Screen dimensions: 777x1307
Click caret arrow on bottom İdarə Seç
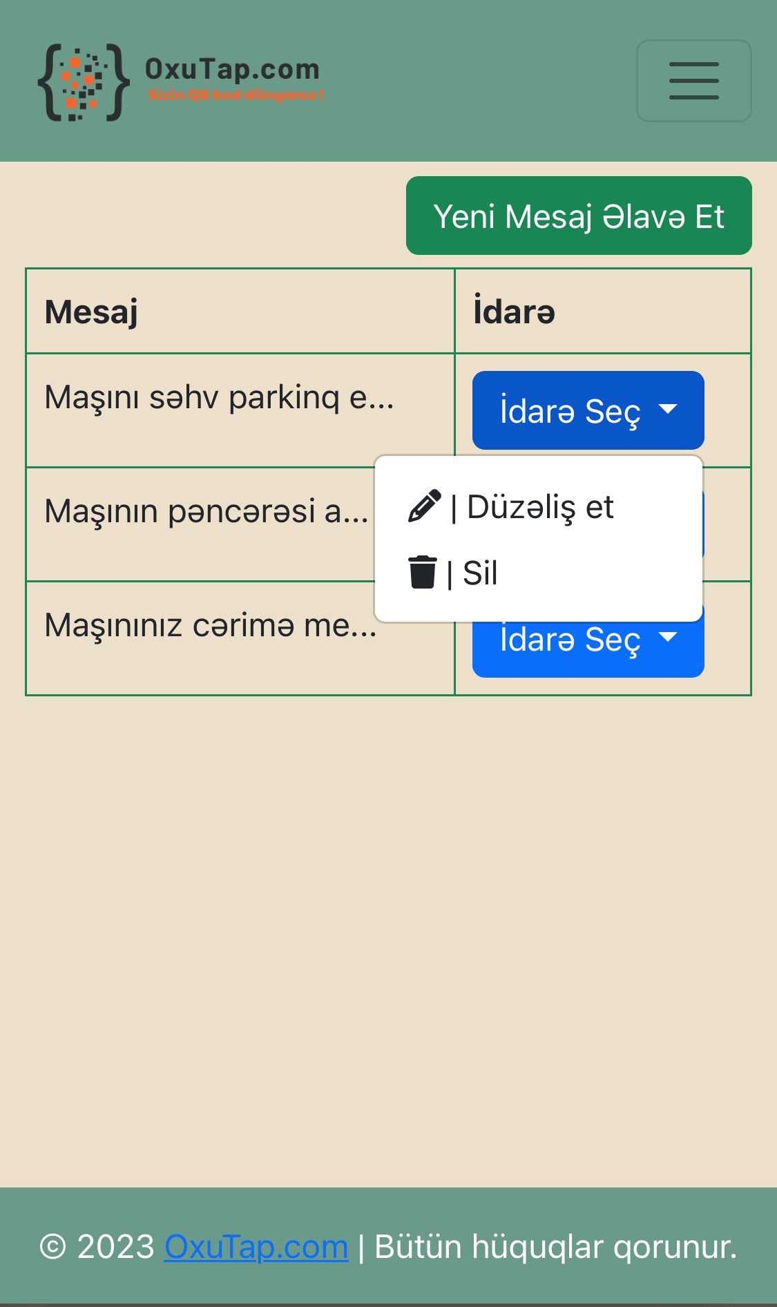[667, 637]
